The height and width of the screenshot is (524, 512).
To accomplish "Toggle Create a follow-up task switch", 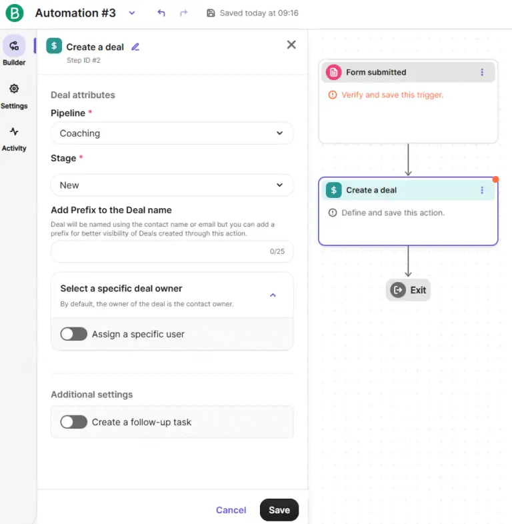I will tap(74, 422).
